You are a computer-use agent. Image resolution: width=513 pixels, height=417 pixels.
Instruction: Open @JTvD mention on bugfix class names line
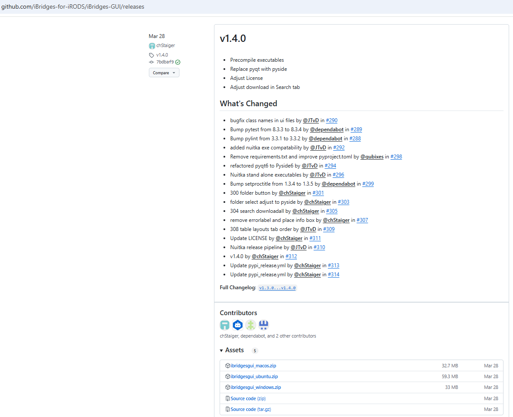(311, 120)
